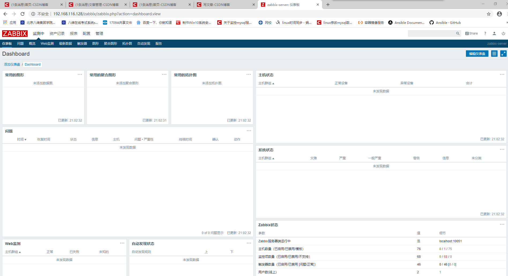
Task: Sort 主机状态 by 主机群组 column
Action: tap(266, 83)
